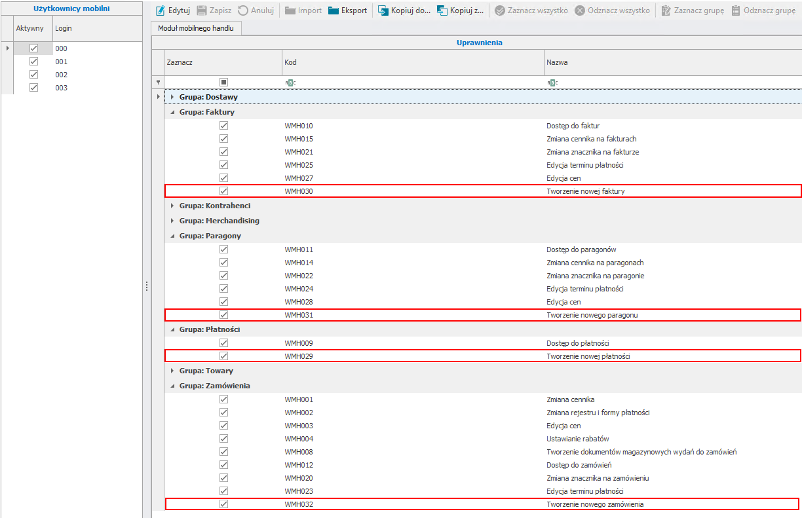Click code cell WMH011

[x=299, y=250]
